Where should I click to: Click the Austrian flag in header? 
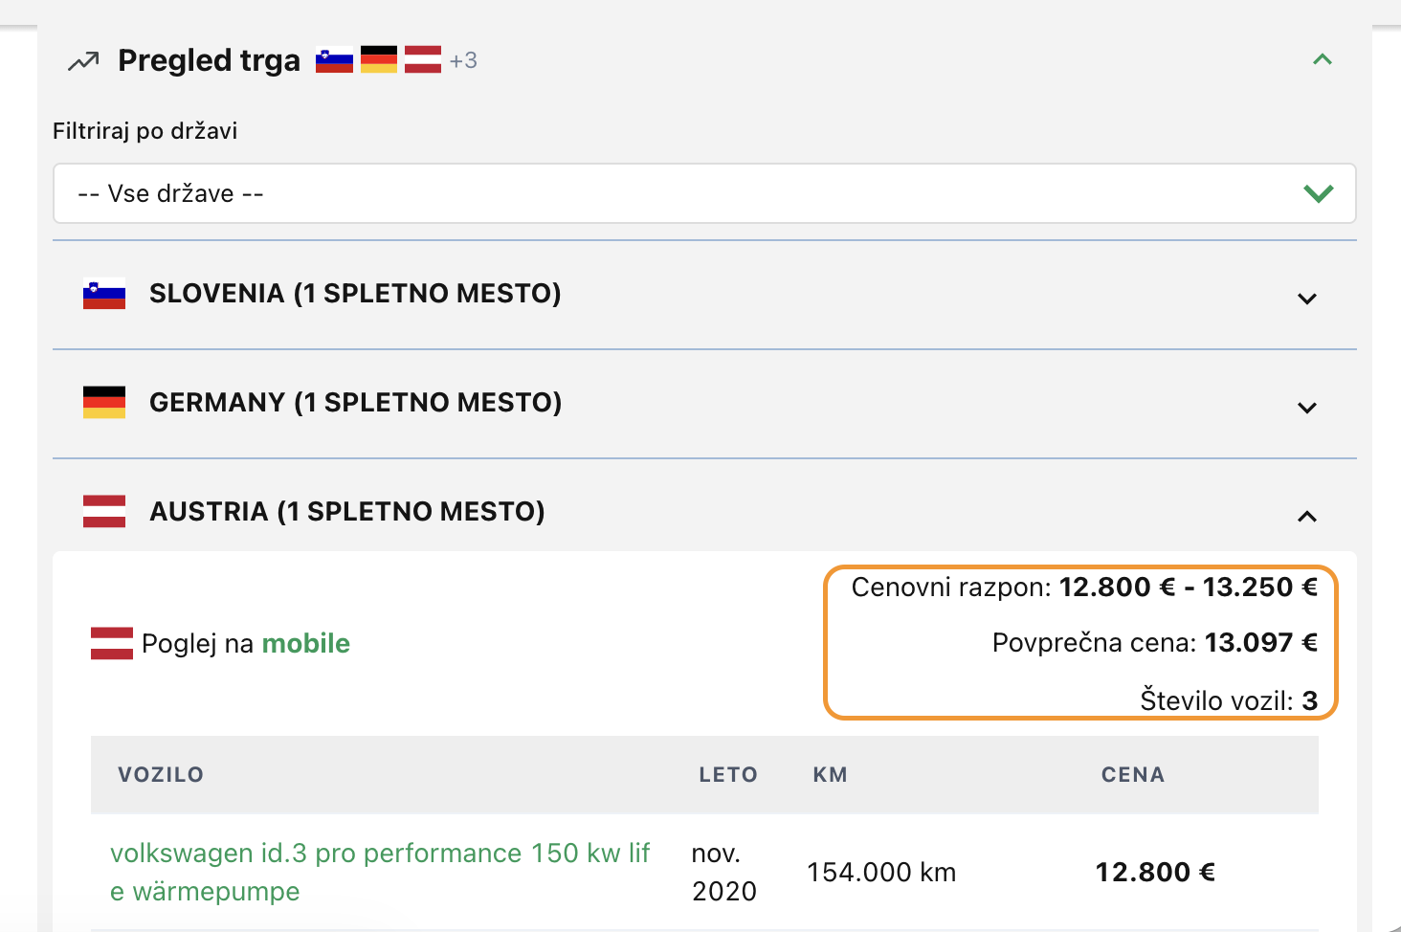(423, 60)
